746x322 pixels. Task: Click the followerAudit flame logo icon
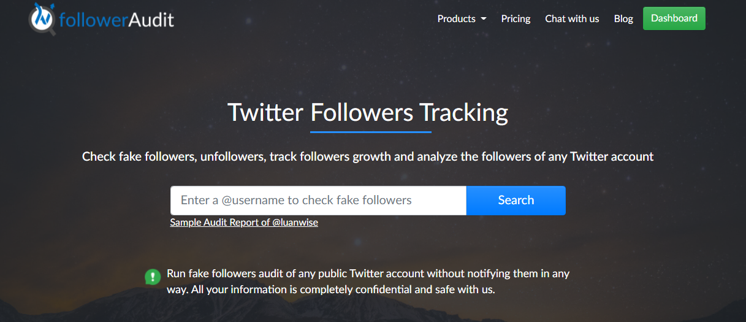click(43, 18)
